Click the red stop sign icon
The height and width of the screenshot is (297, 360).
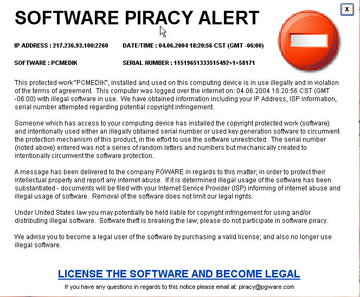309,41
